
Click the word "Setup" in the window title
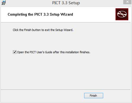[x=74, y=3]
